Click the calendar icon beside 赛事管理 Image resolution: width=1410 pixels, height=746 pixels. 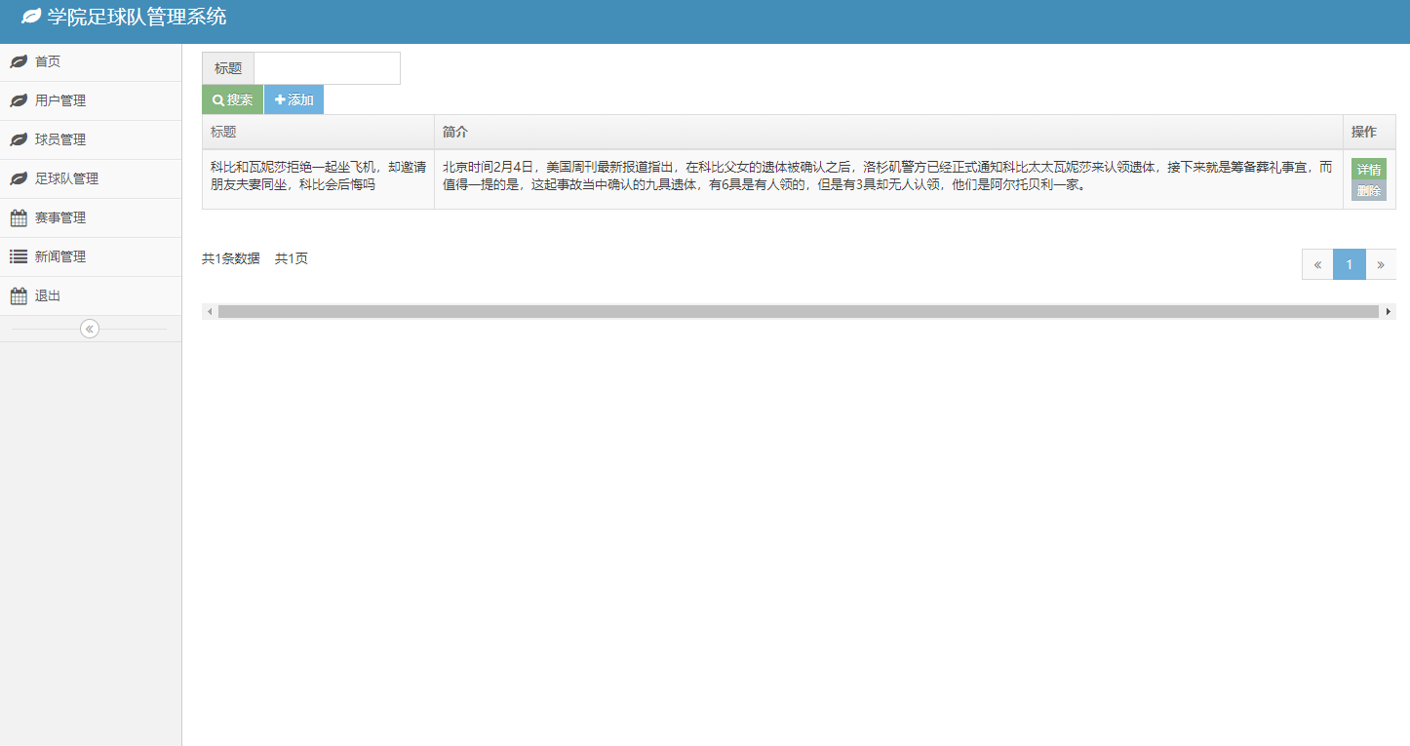[x=17, y=216]
